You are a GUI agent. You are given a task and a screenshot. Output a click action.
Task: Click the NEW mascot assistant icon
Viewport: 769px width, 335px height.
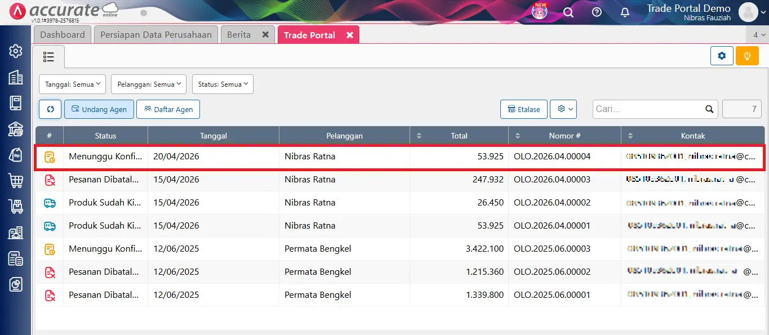point(540,11)
